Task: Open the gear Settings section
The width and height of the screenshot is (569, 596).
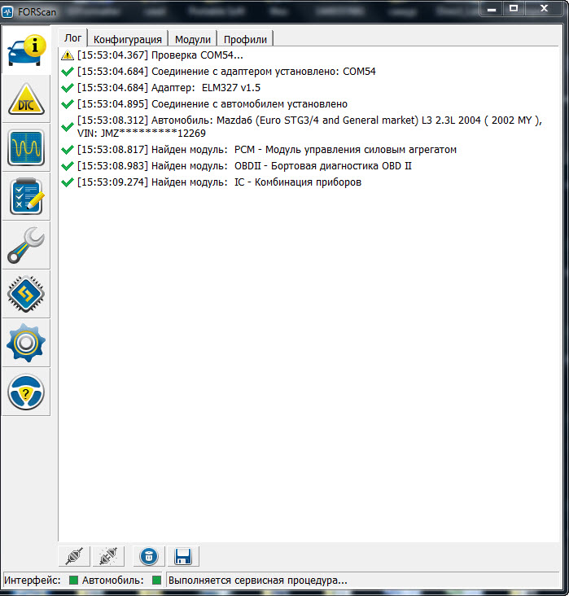Action: 26,344
